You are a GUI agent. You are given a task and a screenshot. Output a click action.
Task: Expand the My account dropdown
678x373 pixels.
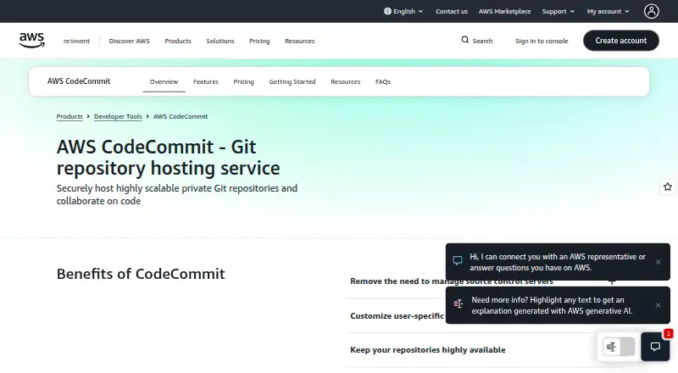608,11
